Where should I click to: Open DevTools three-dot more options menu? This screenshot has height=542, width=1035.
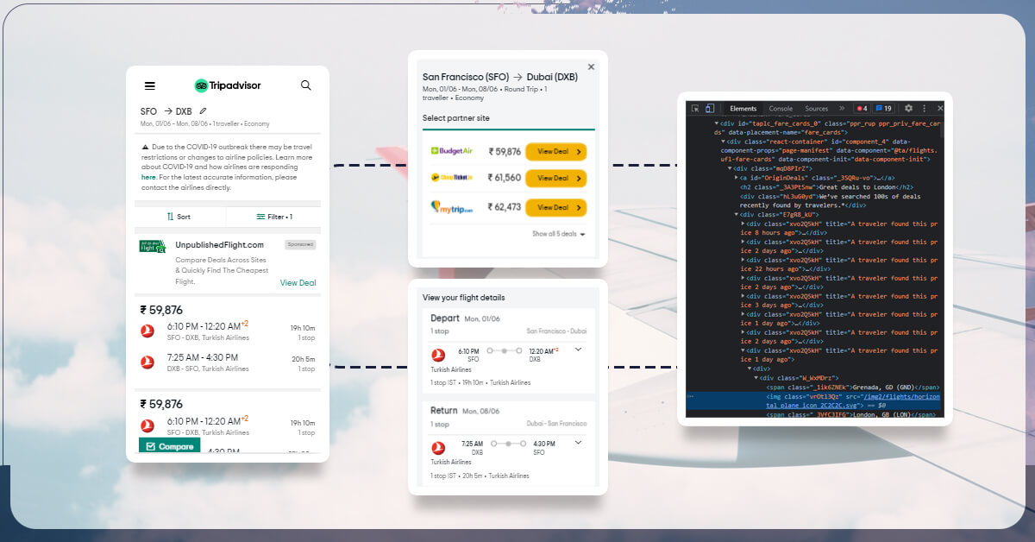coord(925,109)
